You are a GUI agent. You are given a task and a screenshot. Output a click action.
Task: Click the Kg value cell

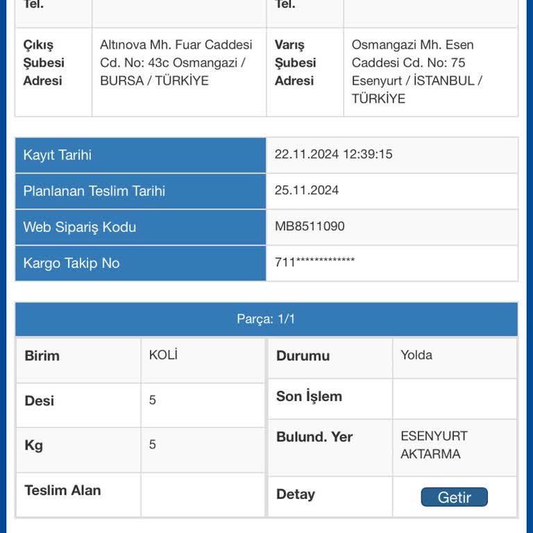(203, 450)
